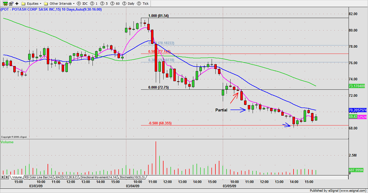The image size is (368, 193).
Task: Click the Published by eSignal footer text
Action: point(338,191)
